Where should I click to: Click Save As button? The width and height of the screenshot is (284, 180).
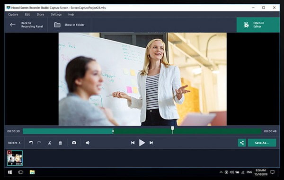(x=262, y=143)
